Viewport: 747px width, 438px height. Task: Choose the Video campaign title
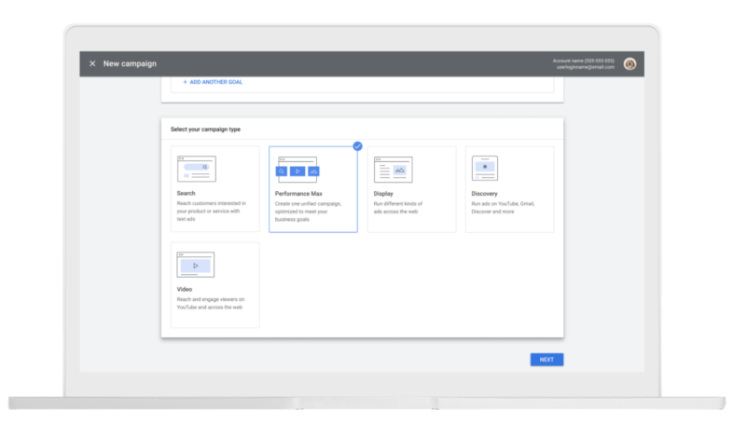coord(185,290)
